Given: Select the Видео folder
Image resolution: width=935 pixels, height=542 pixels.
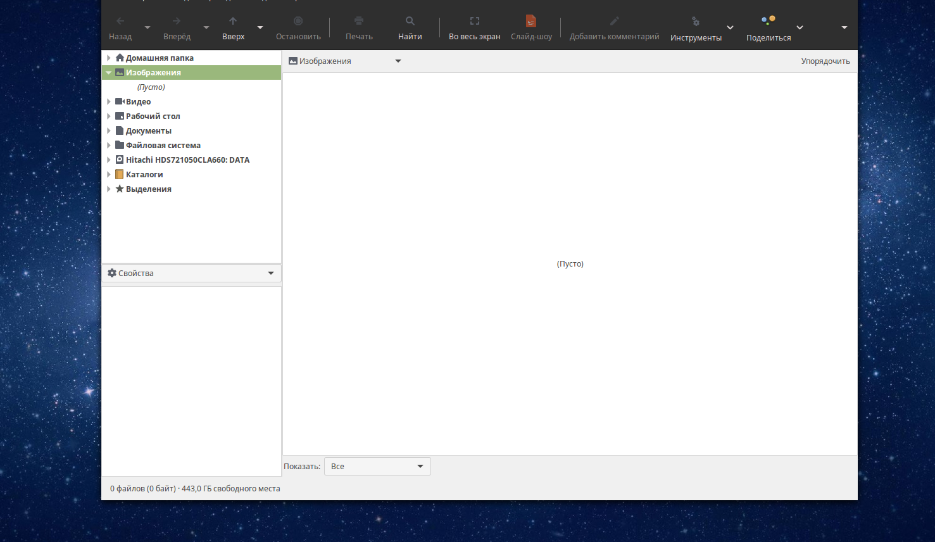Looking at the screenshot, I should (138, 101).
